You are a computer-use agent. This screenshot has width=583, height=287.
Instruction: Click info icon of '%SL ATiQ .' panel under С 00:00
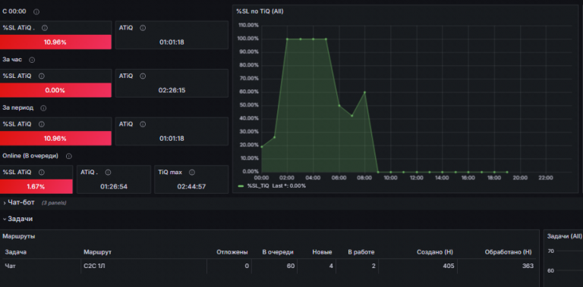(45, 28)
